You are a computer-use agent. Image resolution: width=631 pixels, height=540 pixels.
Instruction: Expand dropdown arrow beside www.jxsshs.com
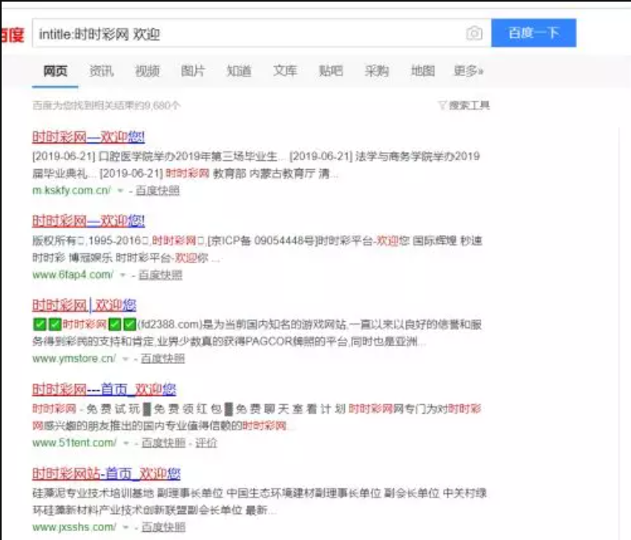(126, 527)
